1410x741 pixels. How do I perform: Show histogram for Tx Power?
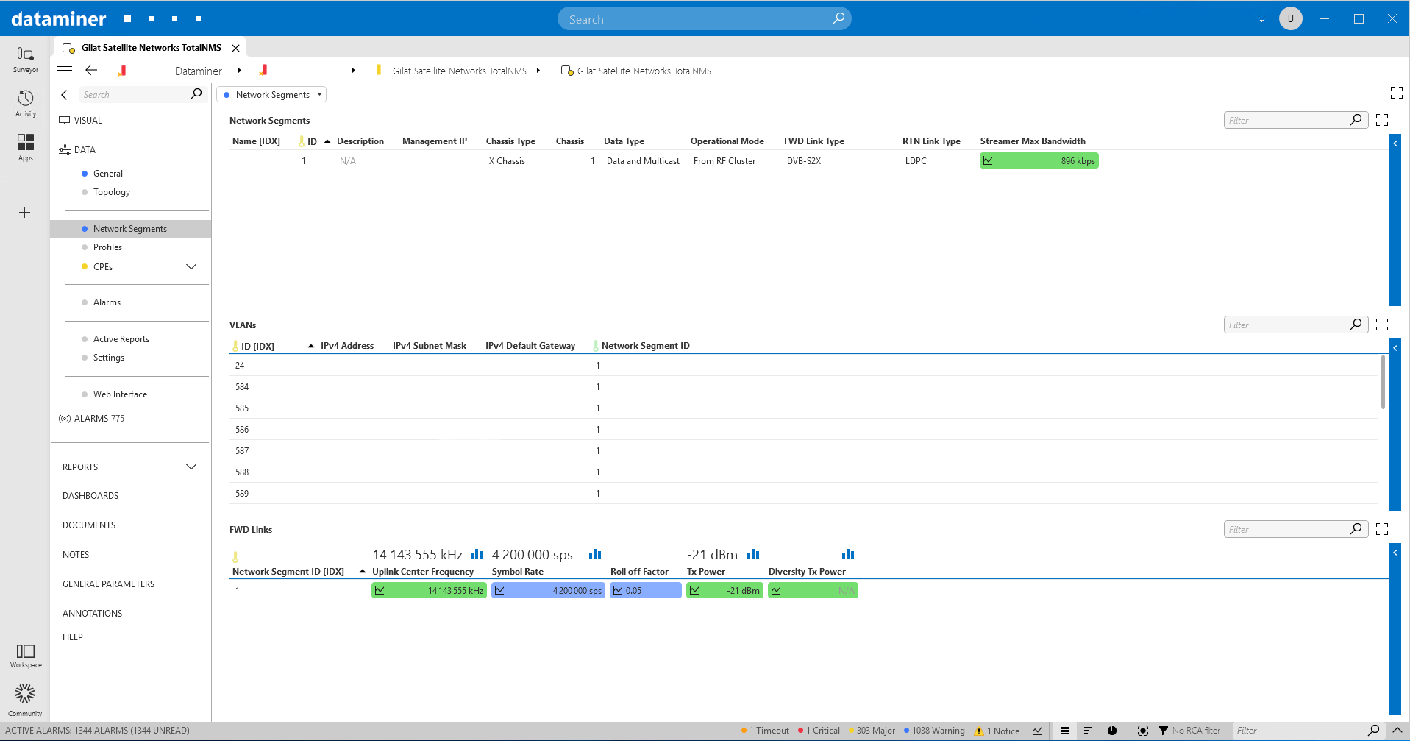[x=753, y=554]
